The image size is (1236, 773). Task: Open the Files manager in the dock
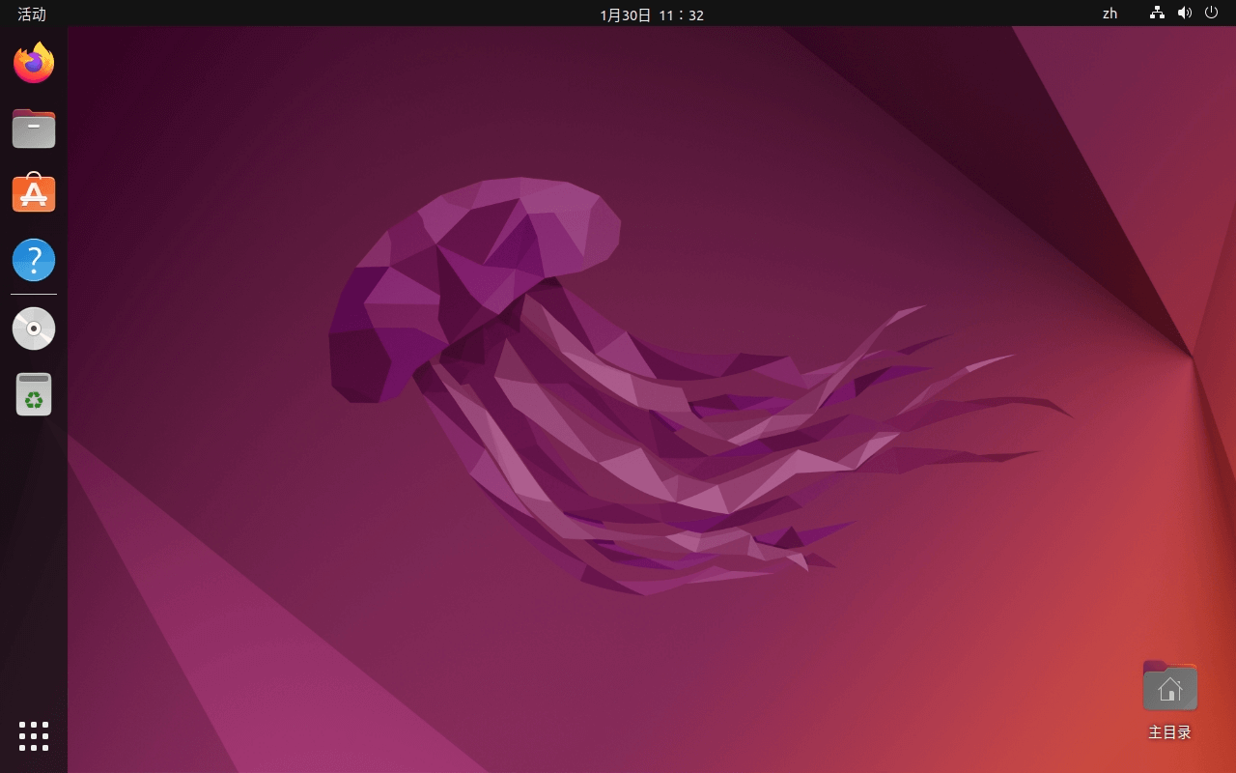(34, 129)
